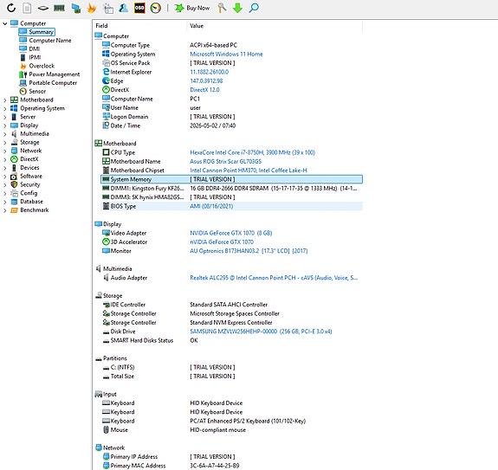Screen dimensions: 498x470
Task: Click the Refresh toolbar icon
Action: [x=11, y=8]
